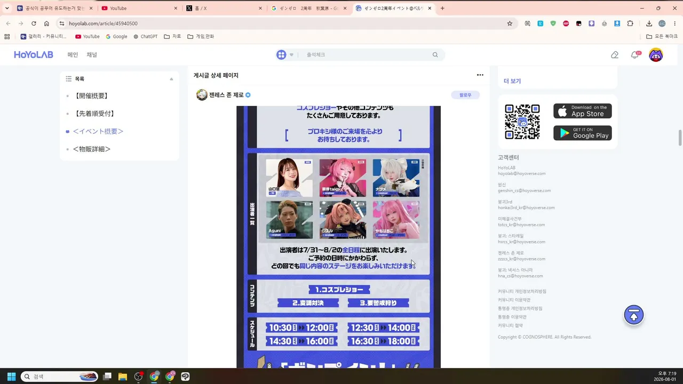Screen dimensions: 683x384
Task: Click the Chrome profile avatar
Action: [662, 23]
